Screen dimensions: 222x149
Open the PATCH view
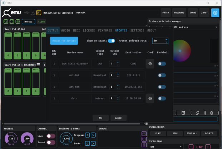(x=166, y=13)
